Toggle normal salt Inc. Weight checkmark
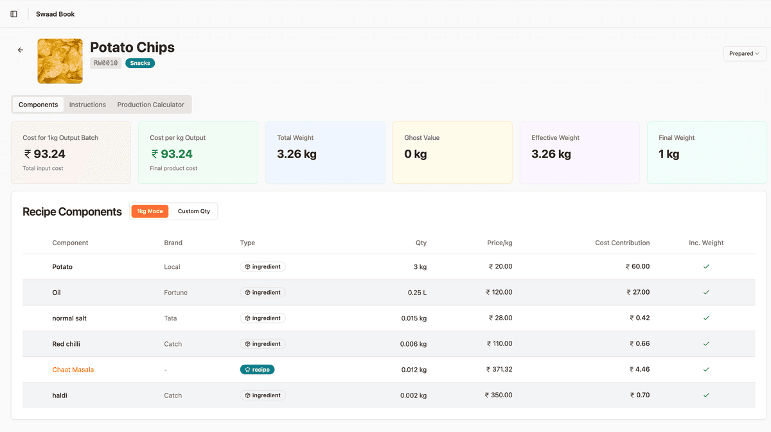Screen dimensions: 771x432 coord(706,318)
